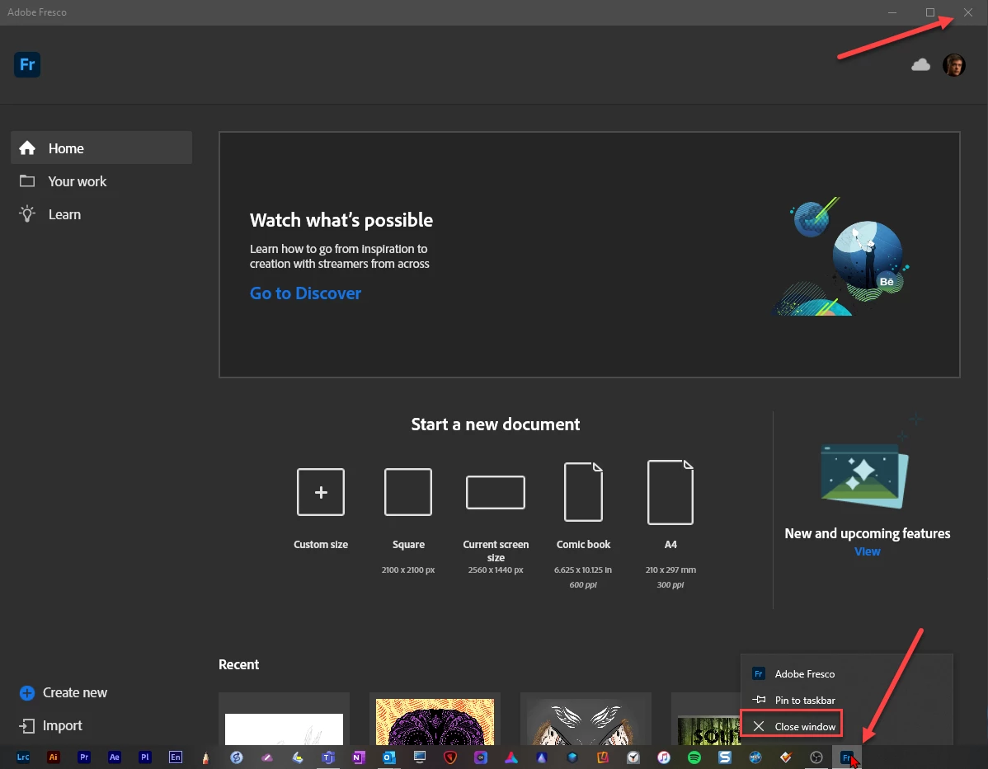Launch Premiere Pro from the taskbar

tap(84, 757)
